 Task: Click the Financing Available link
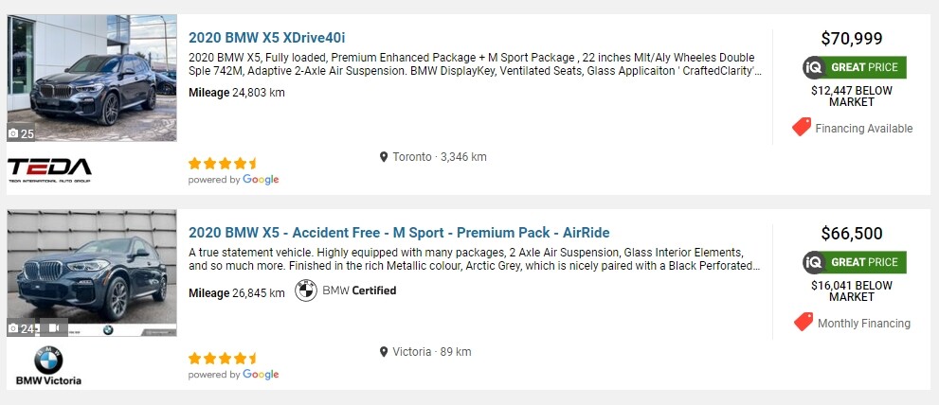pos(863,128)
